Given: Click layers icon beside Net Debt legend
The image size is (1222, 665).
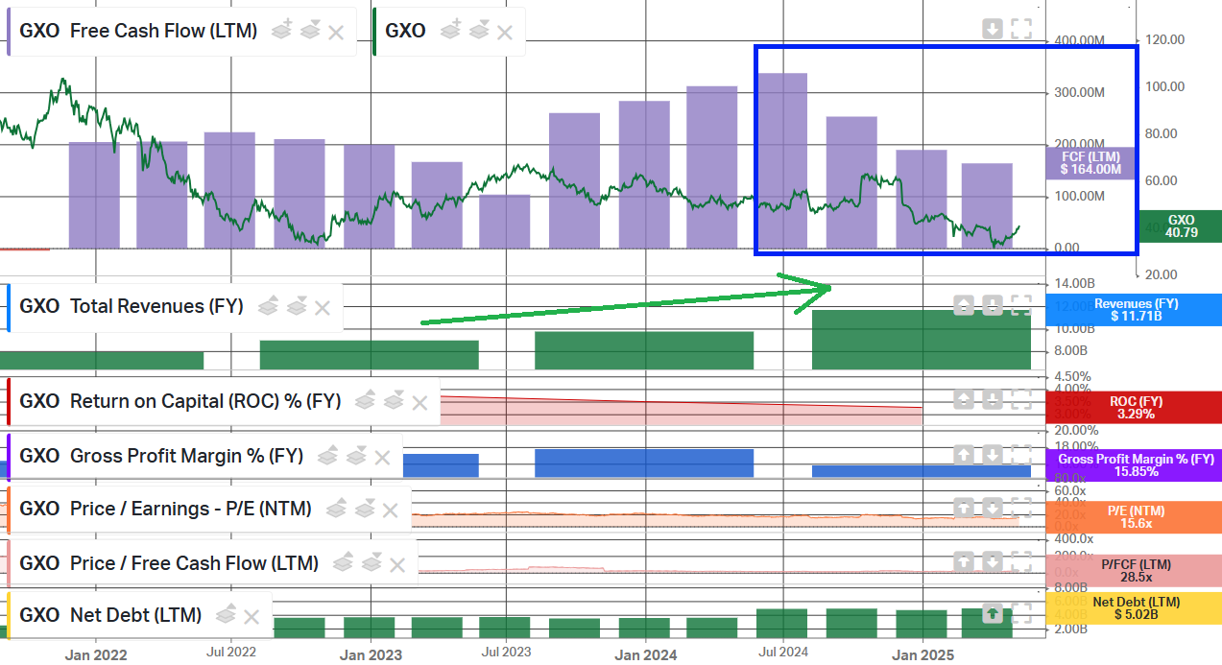Looking at the screenshot, I should click(226, 615).
